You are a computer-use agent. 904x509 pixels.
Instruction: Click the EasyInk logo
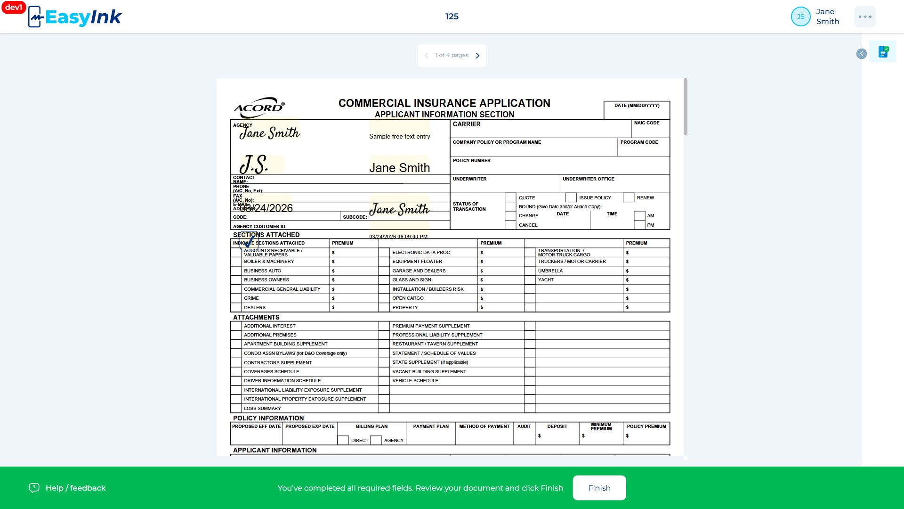coord(75,17)
